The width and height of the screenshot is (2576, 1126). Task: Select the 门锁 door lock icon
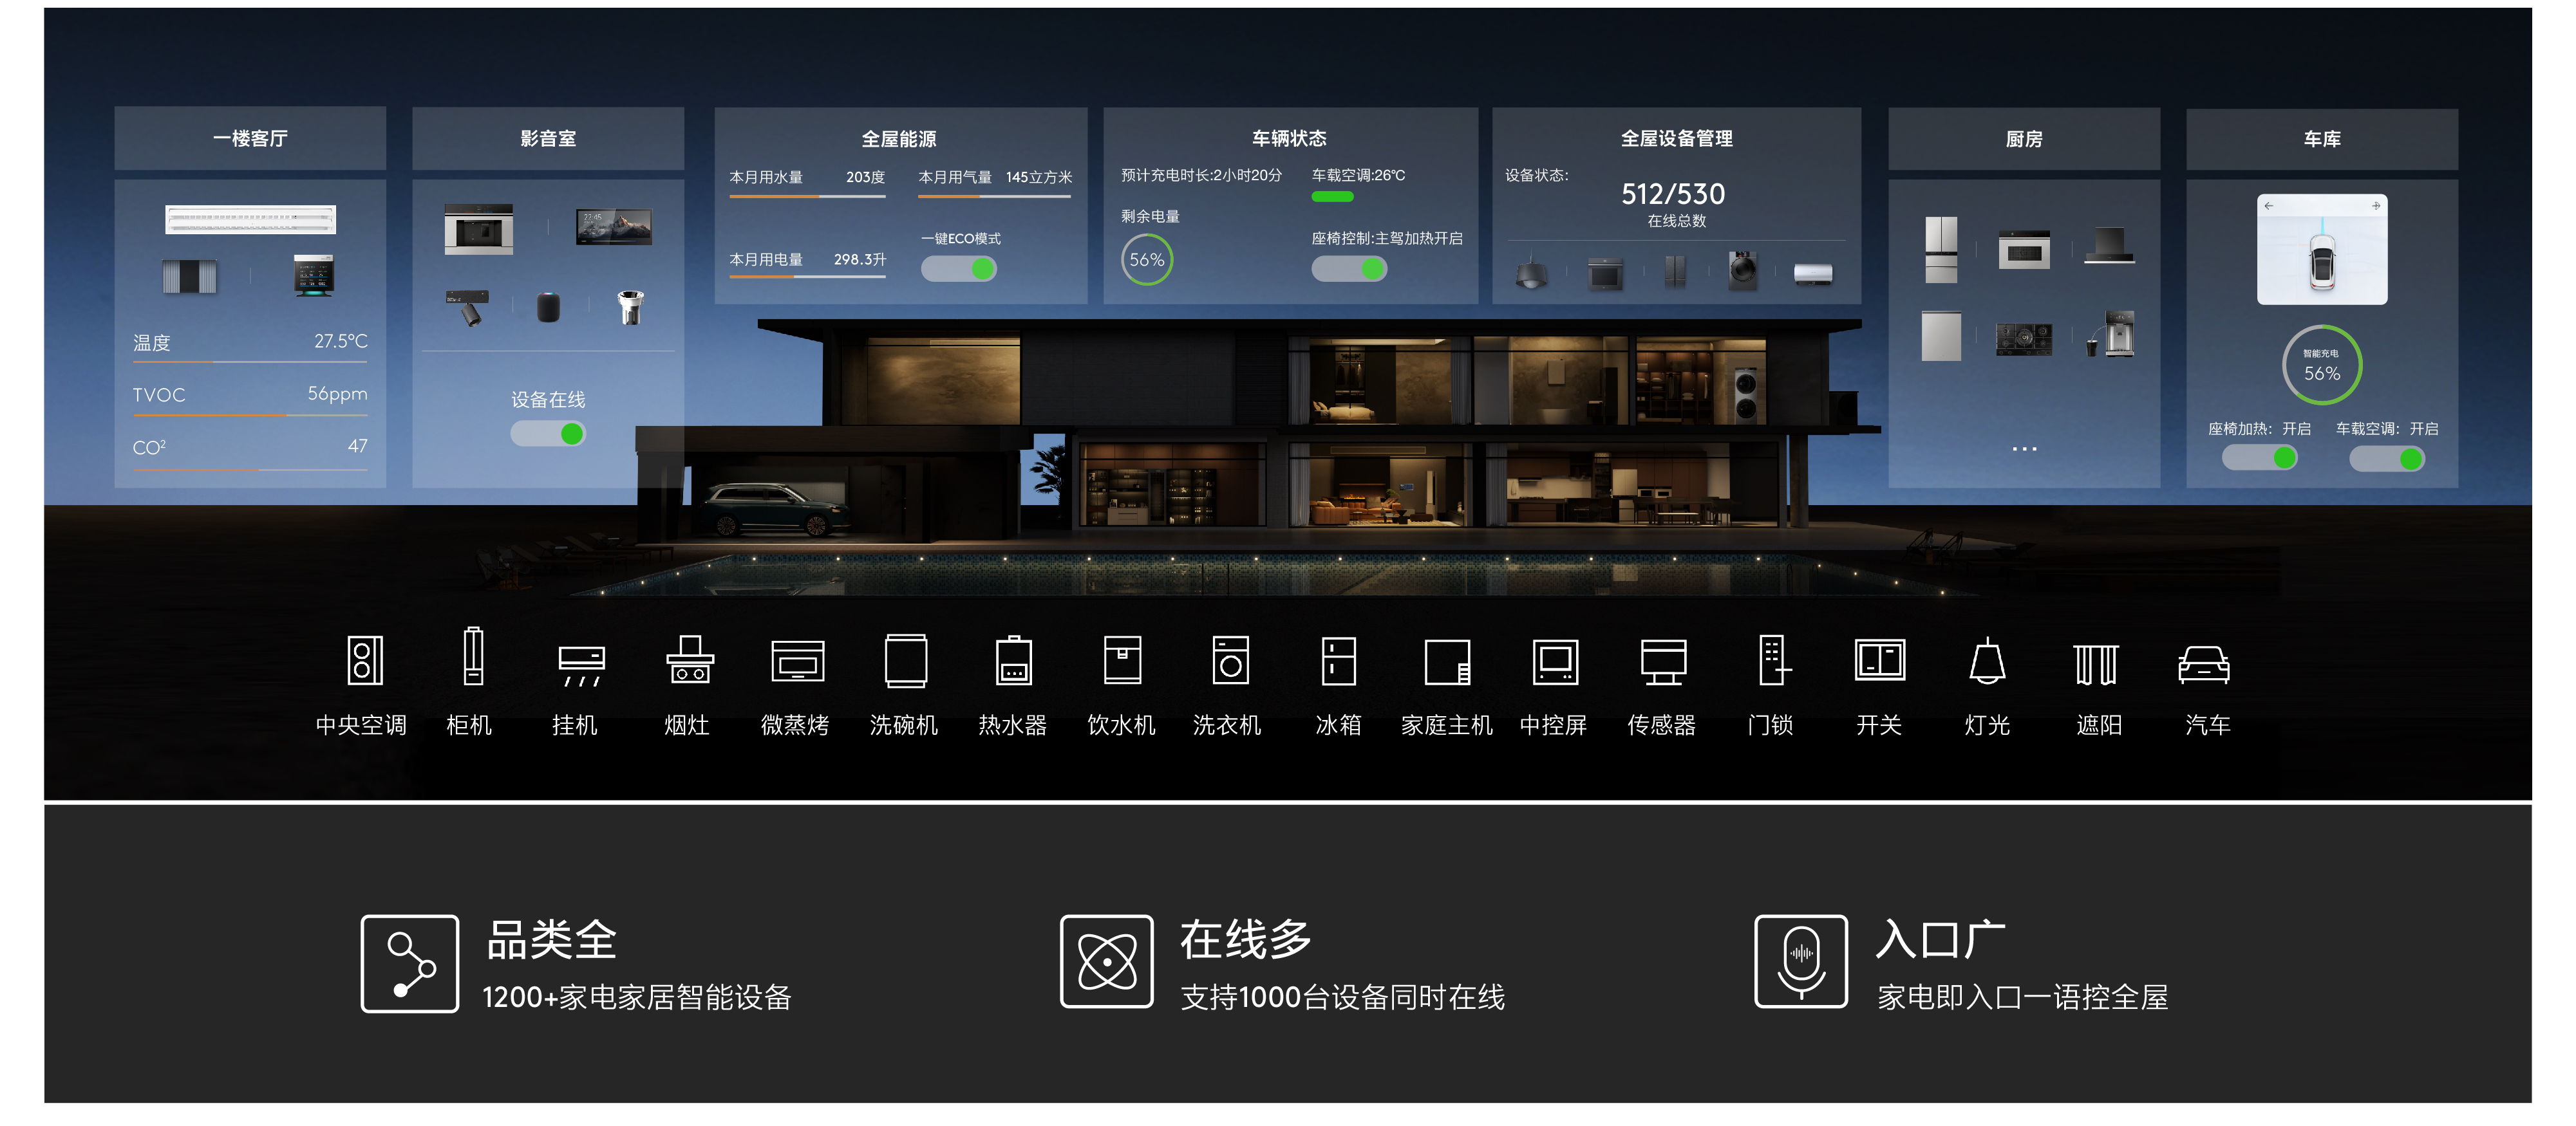pyautogui.click(x=1772, y=661)
